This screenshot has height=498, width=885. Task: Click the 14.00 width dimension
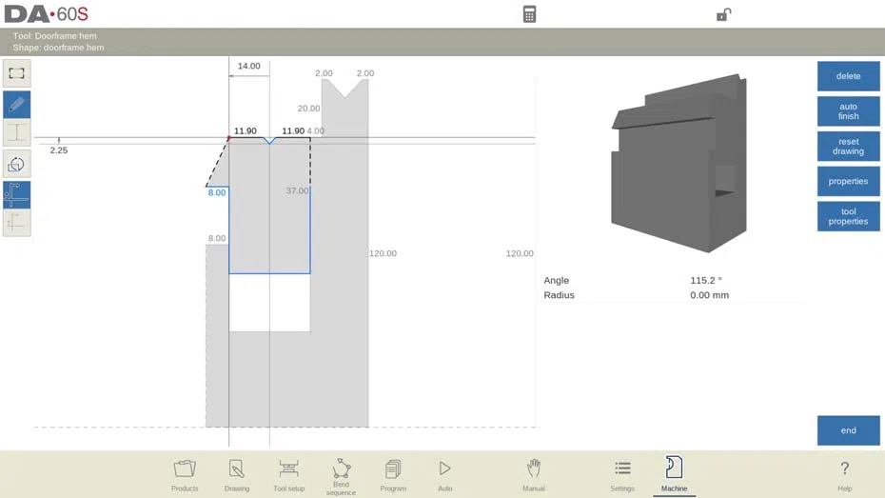[x=249, y=66]
